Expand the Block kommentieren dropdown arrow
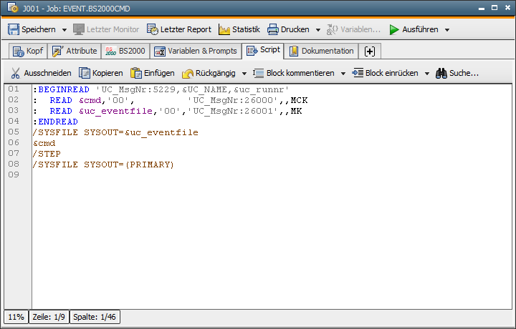This screenshot has height=329, width=516. pyautogui.click(x=343, y=74)
